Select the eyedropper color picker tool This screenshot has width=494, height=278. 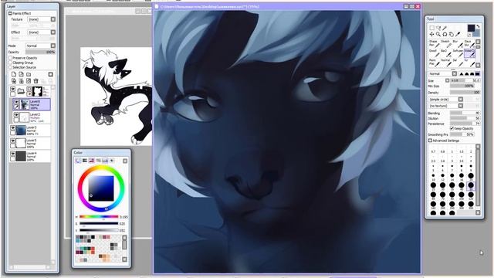(x=458, y=34)
